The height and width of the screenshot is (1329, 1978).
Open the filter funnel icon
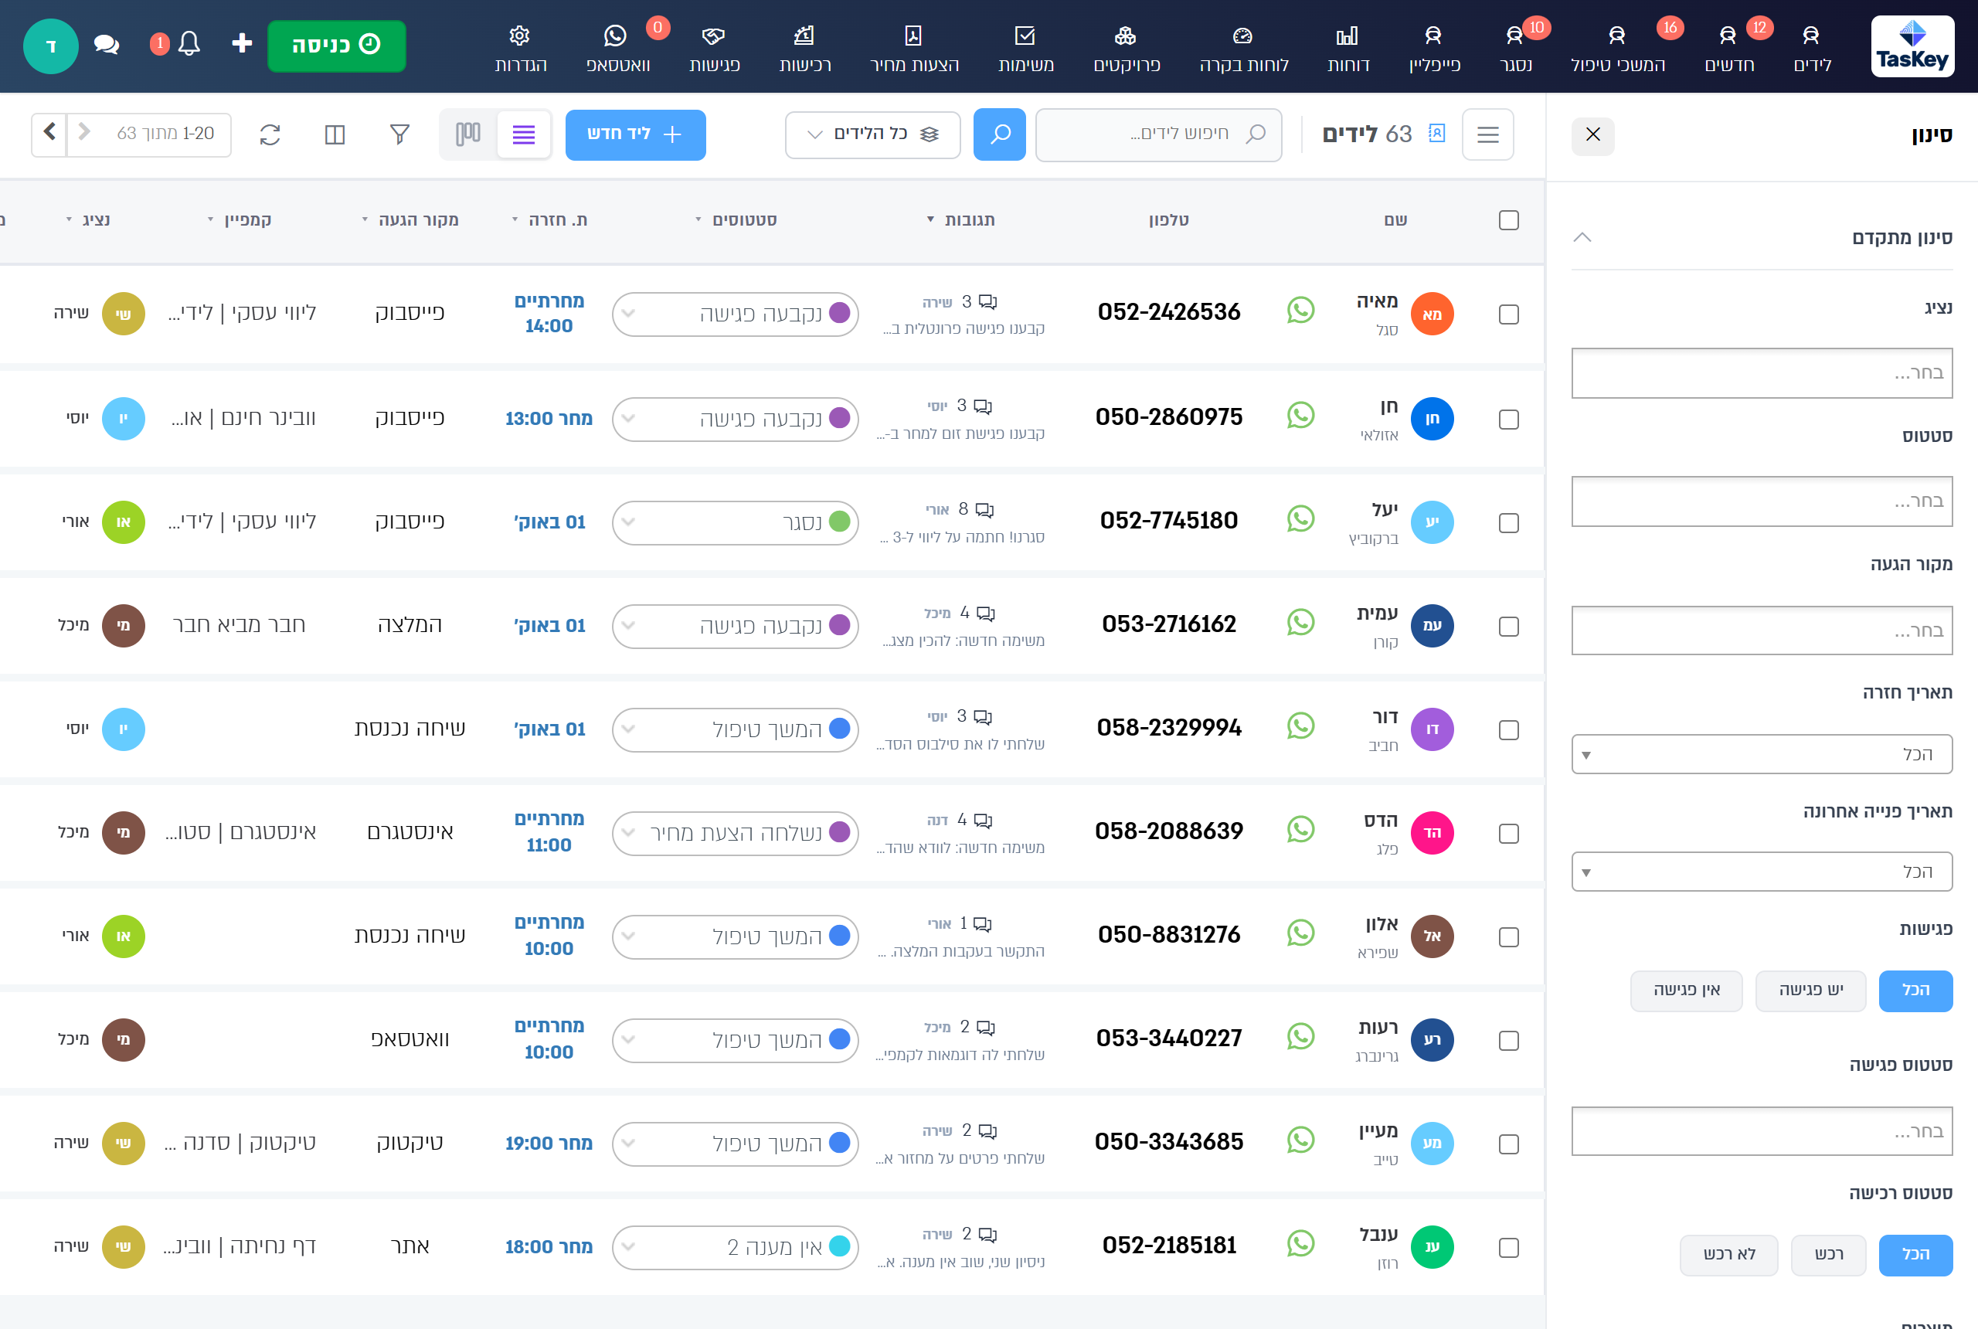click(x=399, y=134)
